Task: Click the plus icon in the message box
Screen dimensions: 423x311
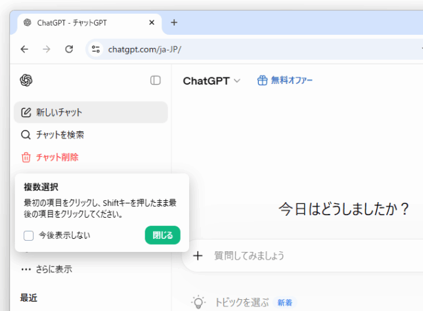Action: (x=198, y=256)
